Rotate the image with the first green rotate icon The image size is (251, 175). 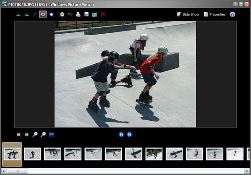click(x=19, y=15)
